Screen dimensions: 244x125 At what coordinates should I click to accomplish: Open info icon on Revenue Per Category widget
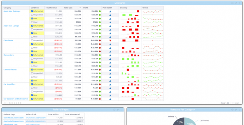[x=232, y=110]
